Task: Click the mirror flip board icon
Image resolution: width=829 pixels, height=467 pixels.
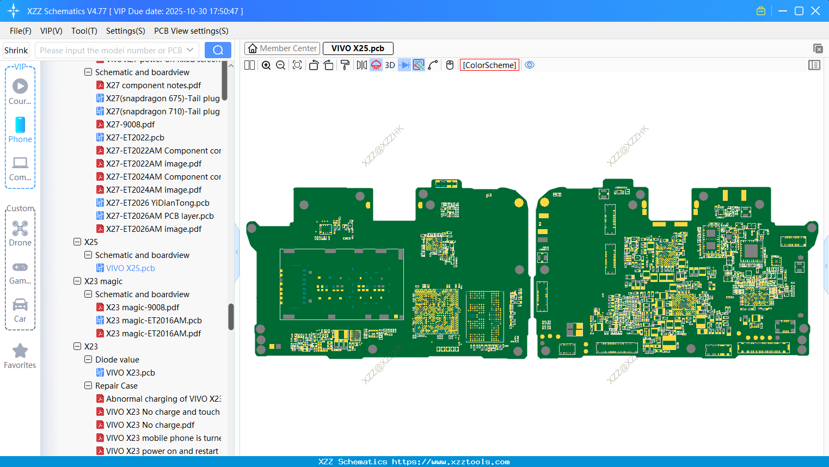Action: pyautogui.click(x=361, y=65)
